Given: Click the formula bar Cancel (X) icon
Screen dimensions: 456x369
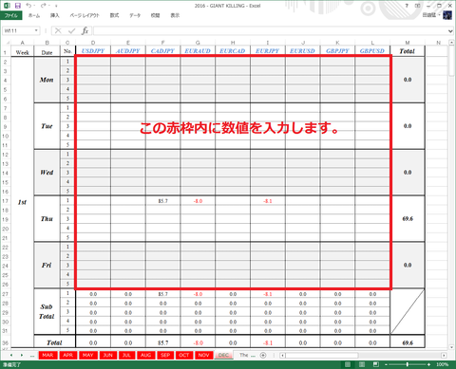Looking at the screenshot, I should pyautogui.click(x=58, y=30).
